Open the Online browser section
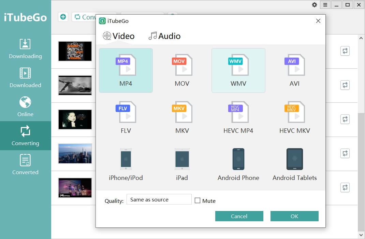 click(x=25, y=107)
